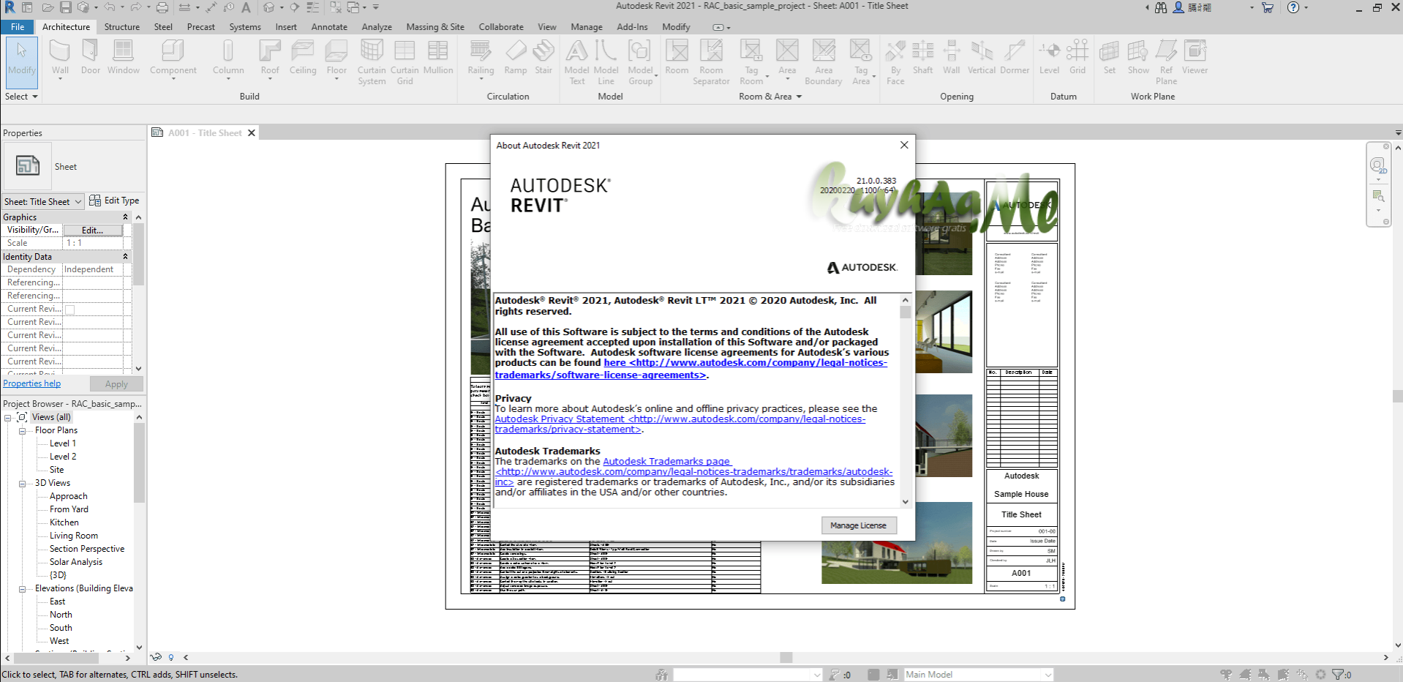Select the Model Line tool

coord(606,62)
